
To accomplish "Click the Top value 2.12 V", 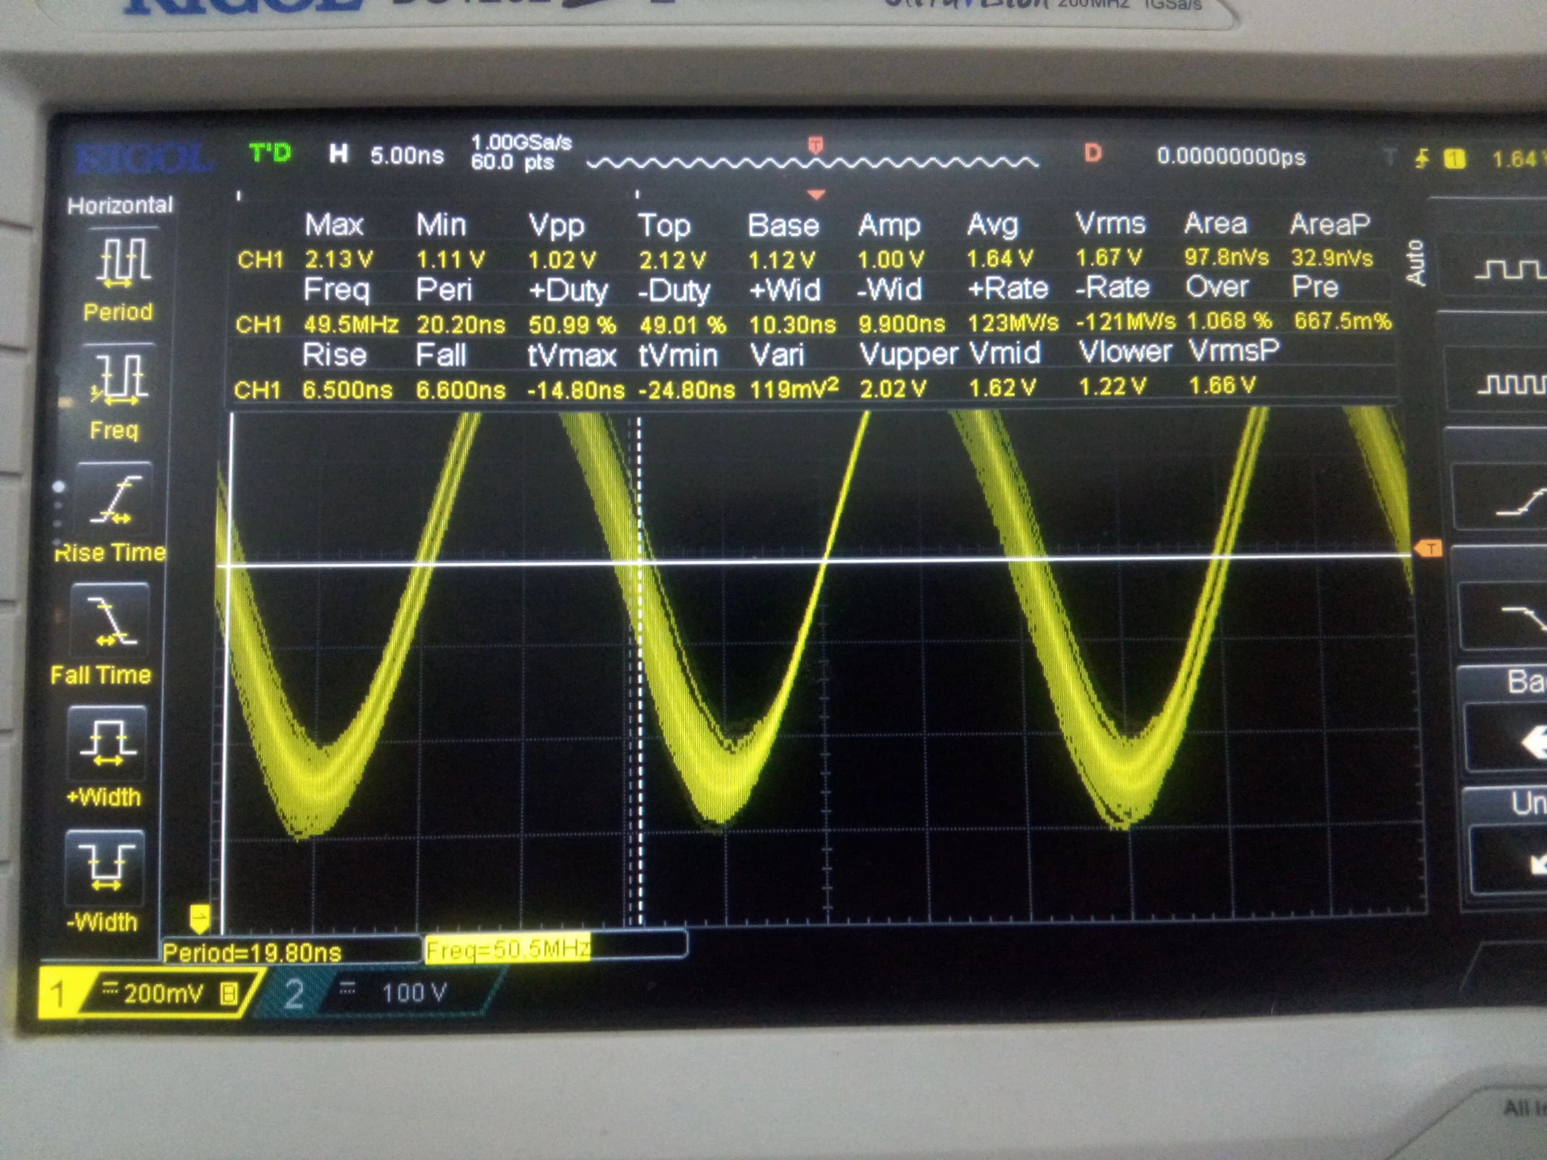I will (672, 260).
